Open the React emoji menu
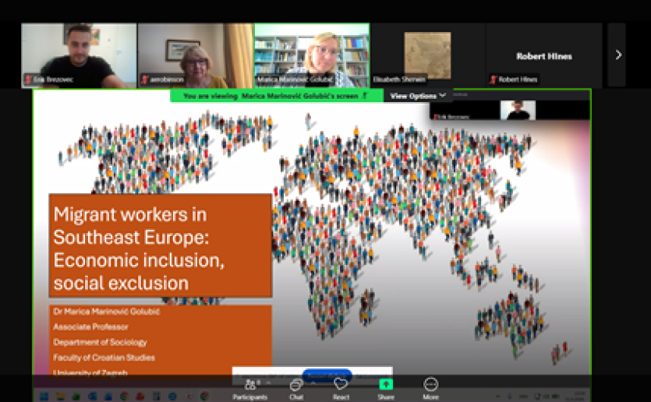This screenshot has width=651, height=402. point(341,389)
